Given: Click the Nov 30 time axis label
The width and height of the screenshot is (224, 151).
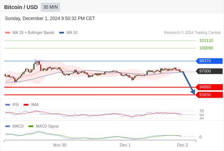Looking at the screenshot, I should 60,145.
